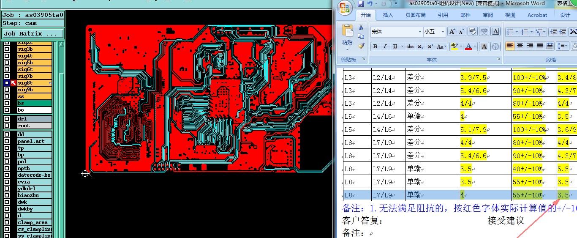Open font color dropdown arrow
The width and height of the screenshot is (577, 238).
(x=475, y=47)
